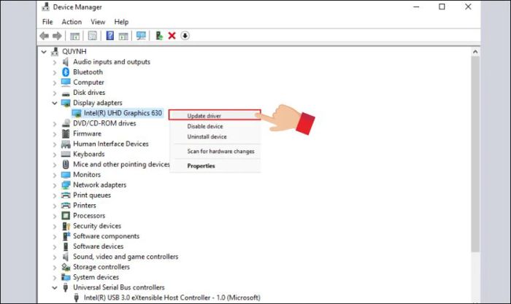Click the Security devices key icon

click(66, 226)
